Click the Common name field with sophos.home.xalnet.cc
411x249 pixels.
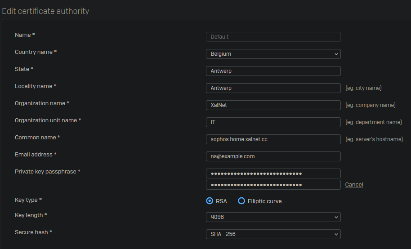click(273, 139)
